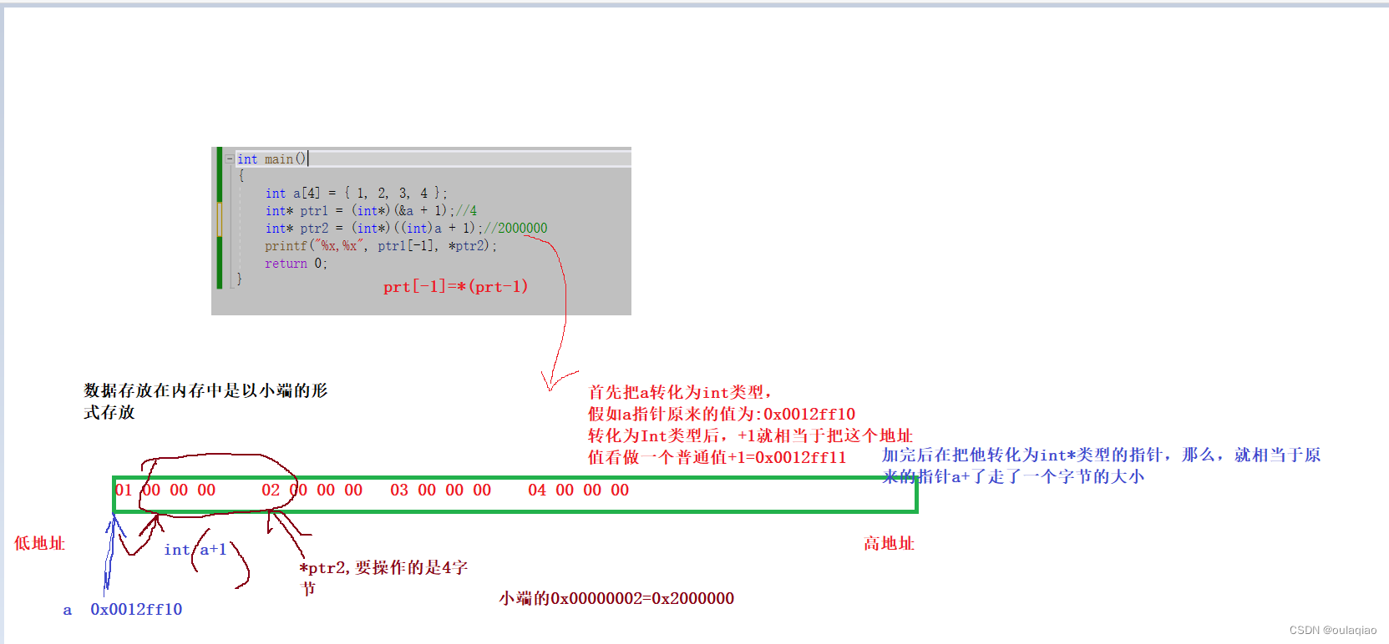The image size is (1389, 644).
Task: Click the line starting '转化为Int类型后'
Action: pyautogui.click(x=750, y=435)
